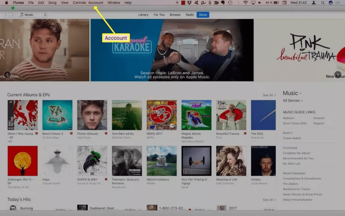Show next banner with right carousel arrow
The width and height of the screenshot is (345, 216).
(x=338, y=75)
